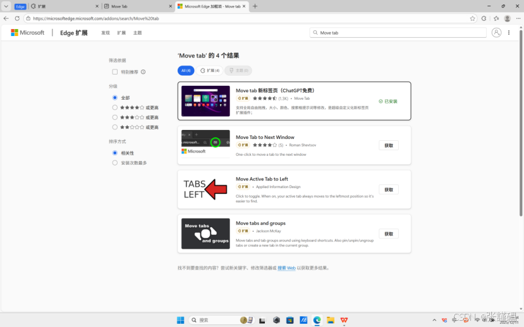
Task: Click the Microsoft logo in the page header
Action: click(x=27, y=32)
